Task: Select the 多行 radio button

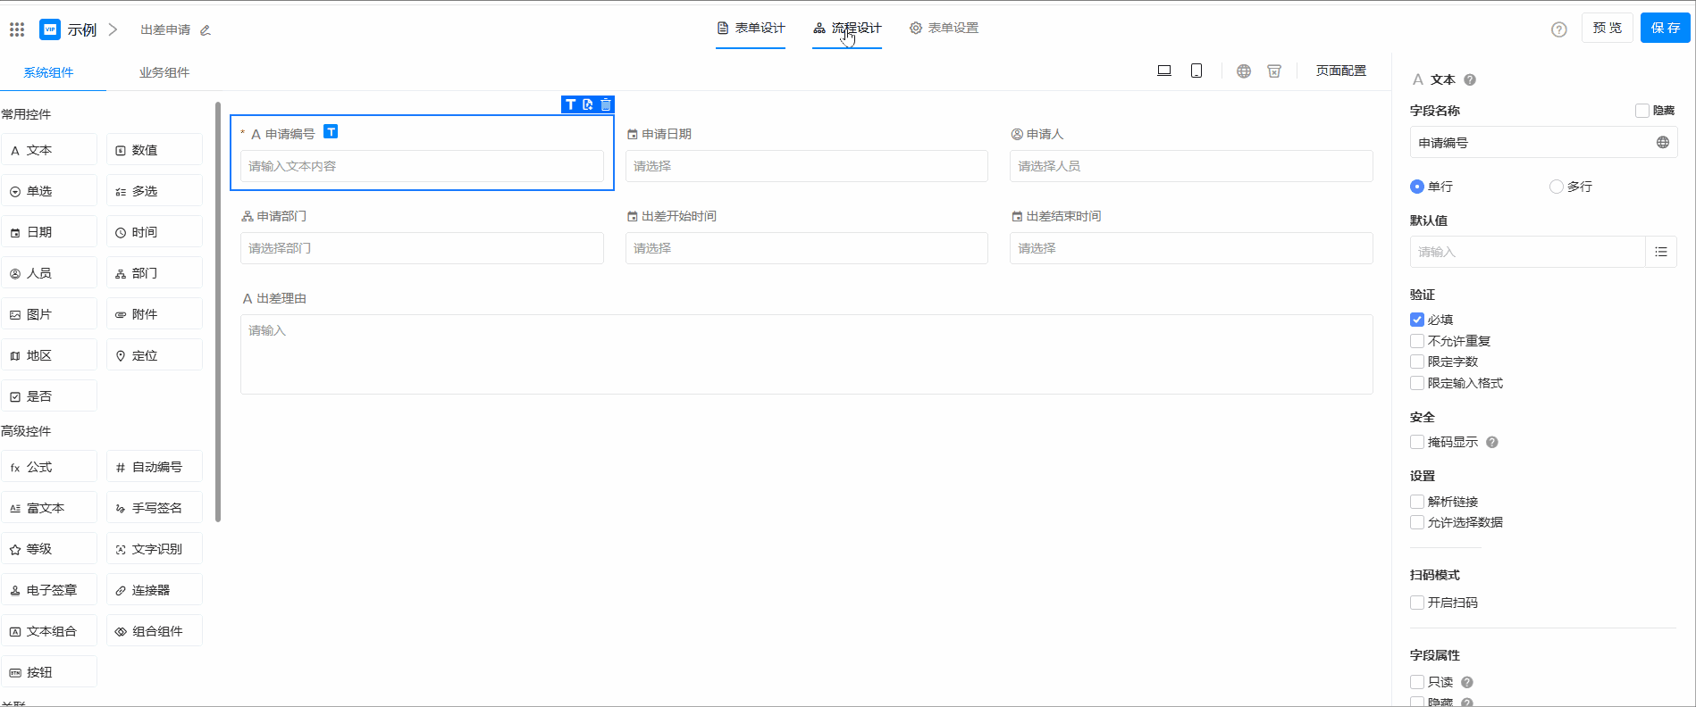Action: 1557,187
